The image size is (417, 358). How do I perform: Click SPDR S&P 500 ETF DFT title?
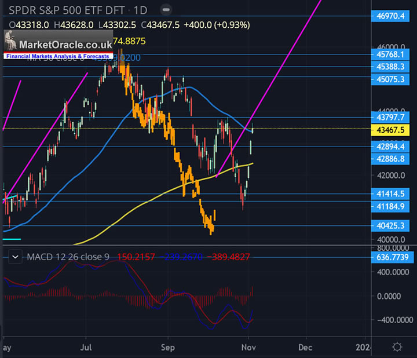point(67,10)
